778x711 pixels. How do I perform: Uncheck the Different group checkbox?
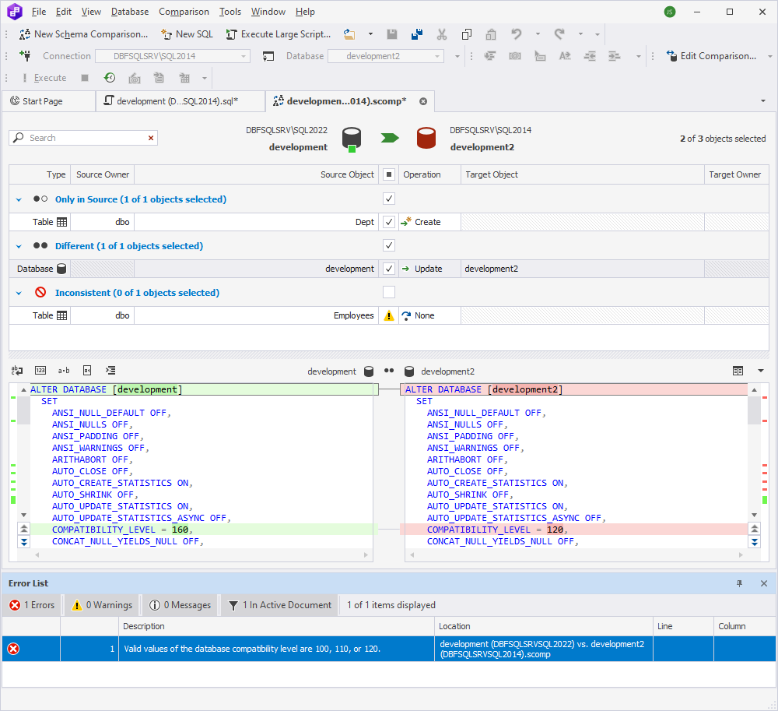(389, 245)
